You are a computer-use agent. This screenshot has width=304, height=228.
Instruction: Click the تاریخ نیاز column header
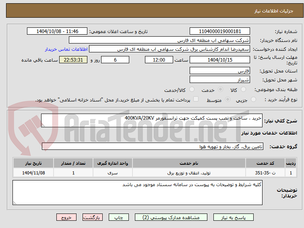pos(33,163)
